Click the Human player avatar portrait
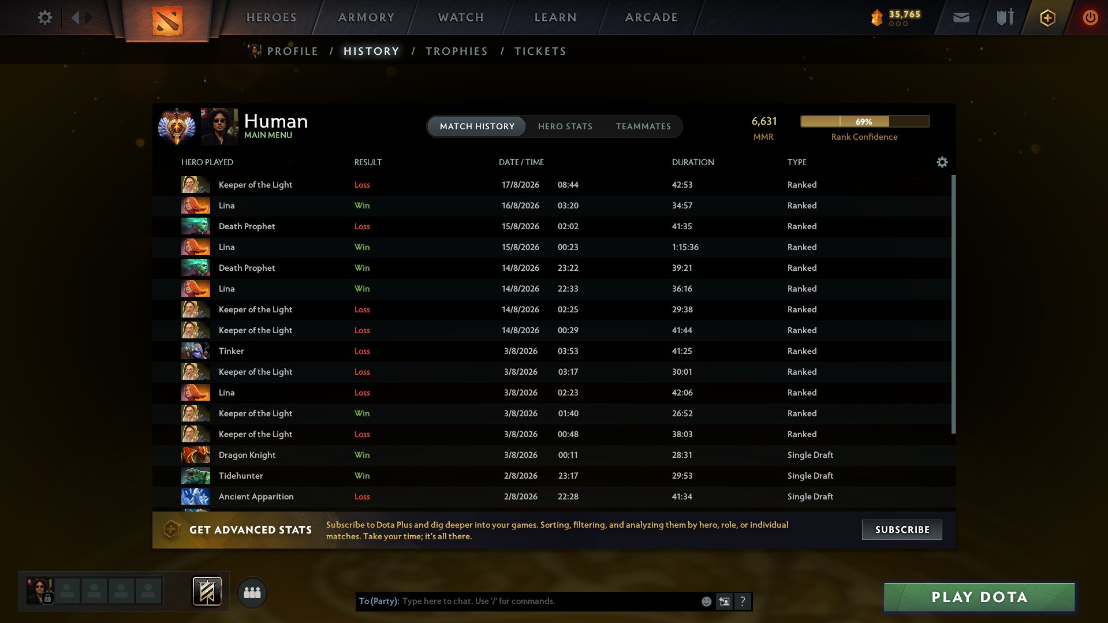The image size is (1108, 623). (219, 126)
